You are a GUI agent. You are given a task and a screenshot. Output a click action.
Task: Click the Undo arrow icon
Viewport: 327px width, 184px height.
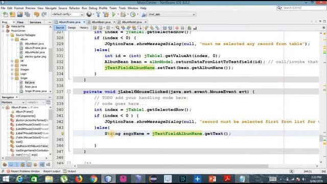click(37, 14)
